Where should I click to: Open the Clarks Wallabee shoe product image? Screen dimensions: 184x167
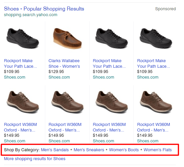[x=67, y=38]
